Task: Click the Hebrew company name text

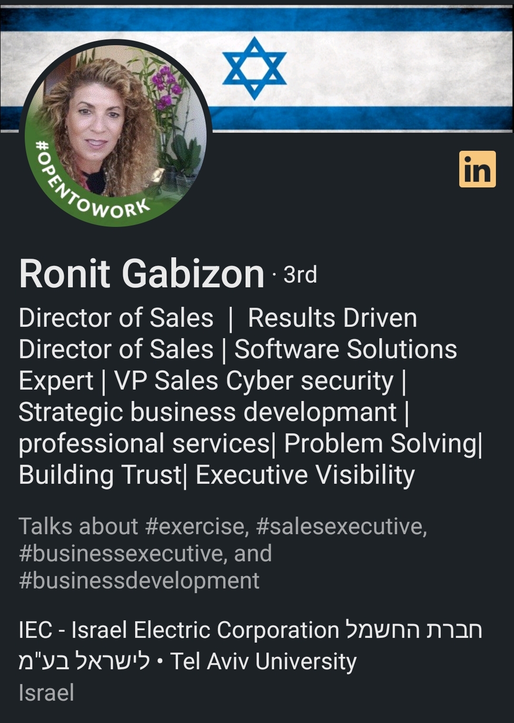Action: click(250, 645)
